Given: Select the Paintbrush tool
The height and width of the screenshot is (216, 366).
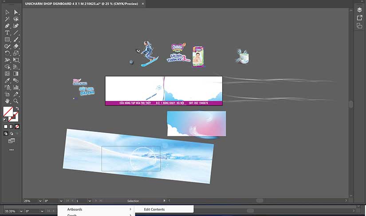Looking at the screenshot, I should (16, 39).
